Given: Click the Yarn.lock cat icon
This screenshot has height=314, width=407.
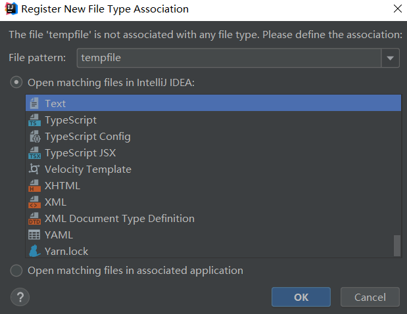Looking at the screenshot, I should 35,251.
